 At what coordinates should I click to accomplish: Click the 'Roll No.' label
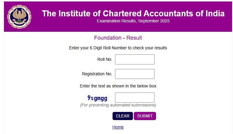(105, 59)
